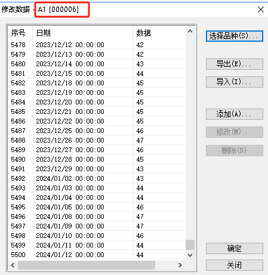Image resolution: width=268 pixels, height=275 pixels.
Task: Click data value in row 5500
Action: pyautogui.click(x=140, y=255)
